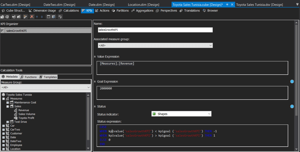
Task: Open the Partitions tab
Action: point(120,10)
